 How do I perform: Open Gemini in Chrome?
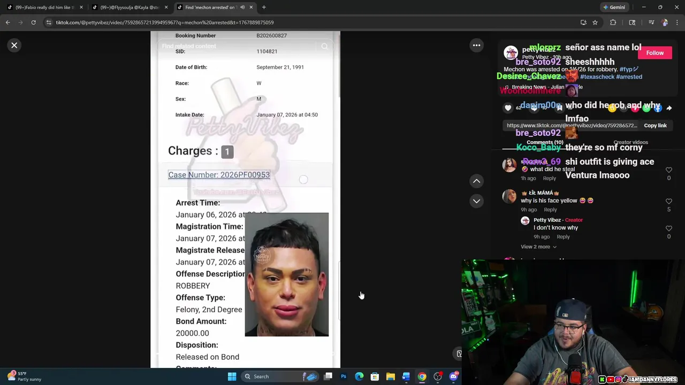(613, 7)
